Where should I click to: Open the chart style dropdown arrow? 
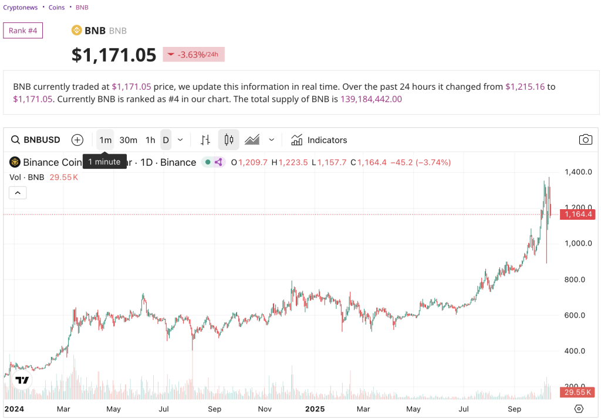coord(271,139)
